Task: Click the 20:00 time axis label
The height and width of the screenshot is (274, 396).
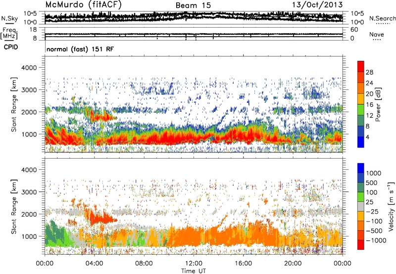Action: click(293, 263)
